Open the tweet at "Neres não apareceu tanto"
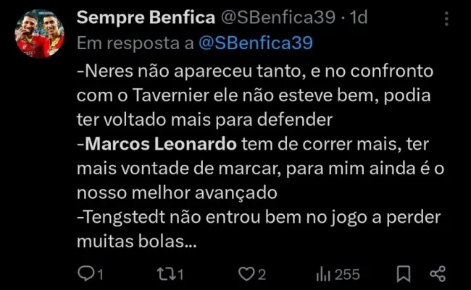Screen dimensions: 471x290 click(x=181, y=73)
